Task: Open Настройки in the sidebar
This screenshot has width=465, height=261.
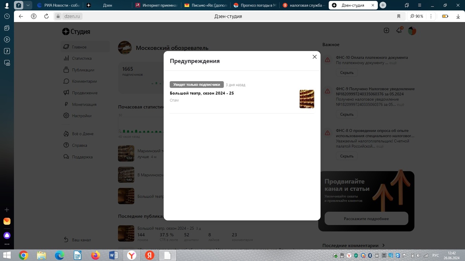Action: coord(81,116)
